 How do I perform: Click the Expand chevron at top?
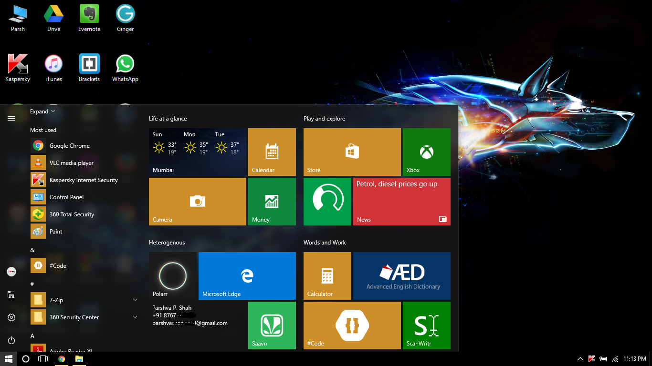[x=42, y=112]
